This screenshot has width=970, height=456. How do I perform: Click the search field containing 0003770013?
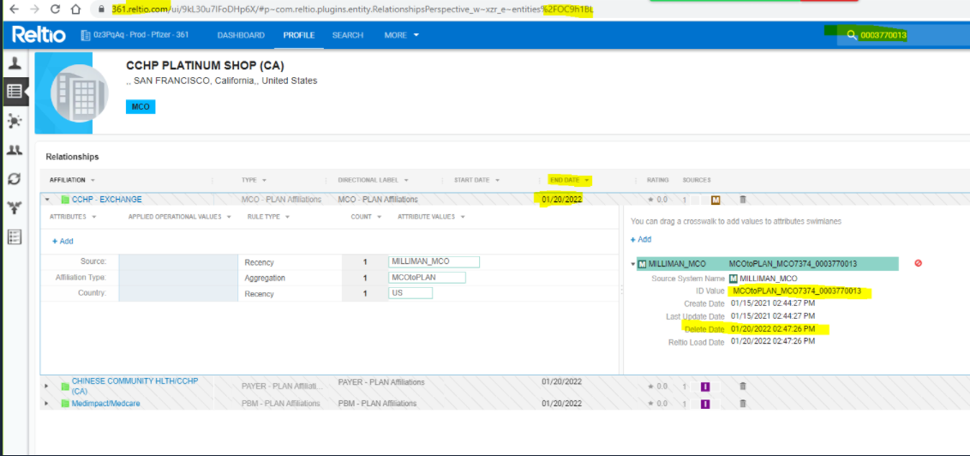point(903,35)
